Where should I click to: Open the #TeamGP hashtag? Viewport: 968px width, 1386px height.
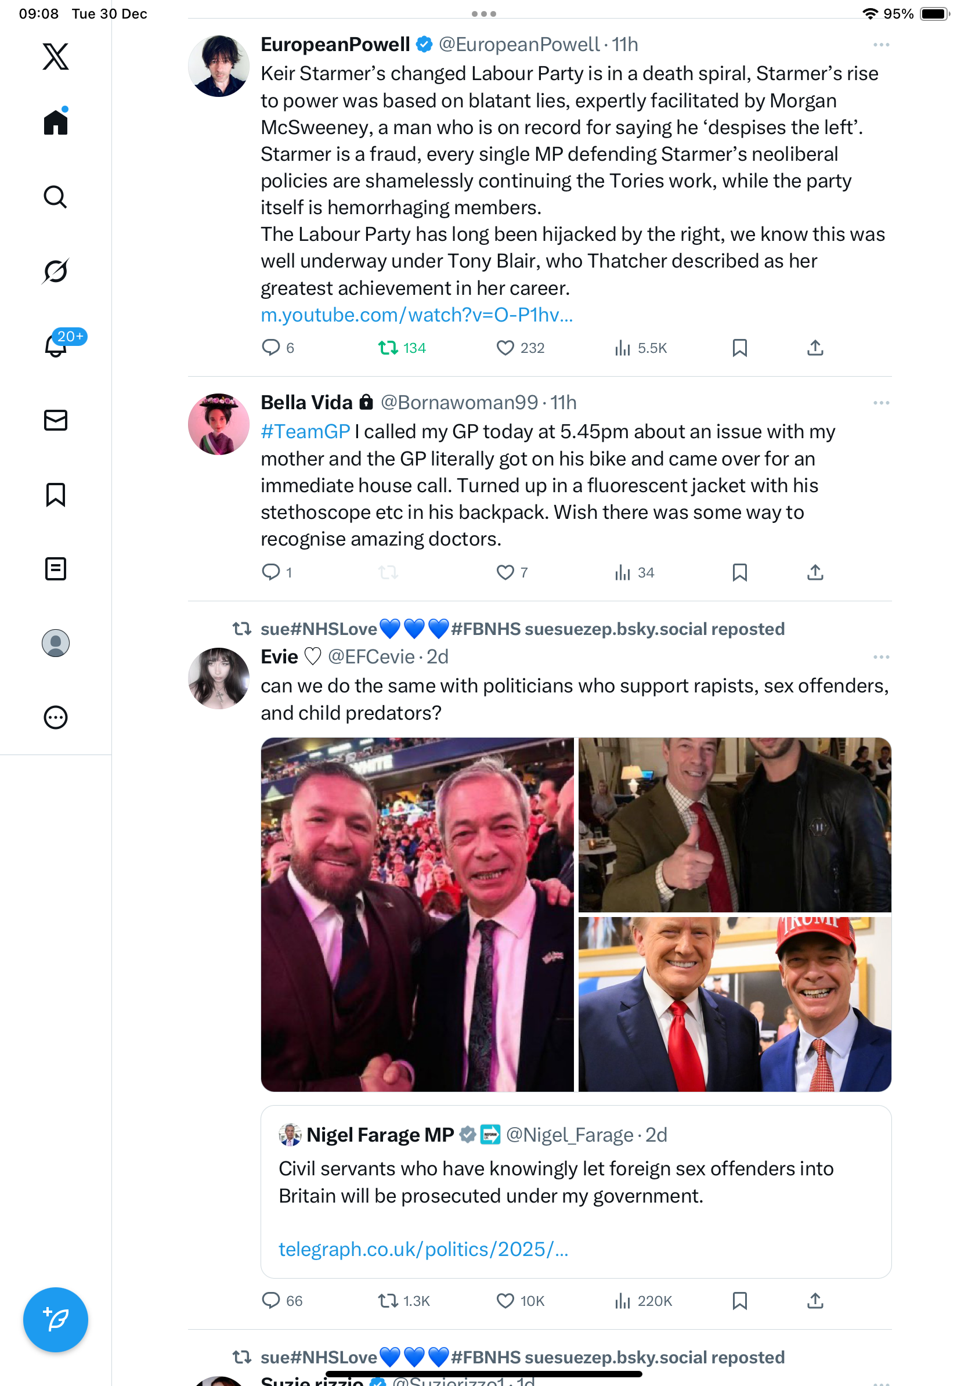[x=305, y=432]
